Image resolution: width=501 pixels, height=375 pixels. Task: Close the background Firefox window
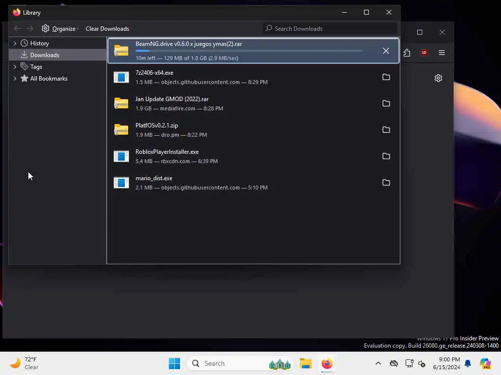[x=442, y=32]
